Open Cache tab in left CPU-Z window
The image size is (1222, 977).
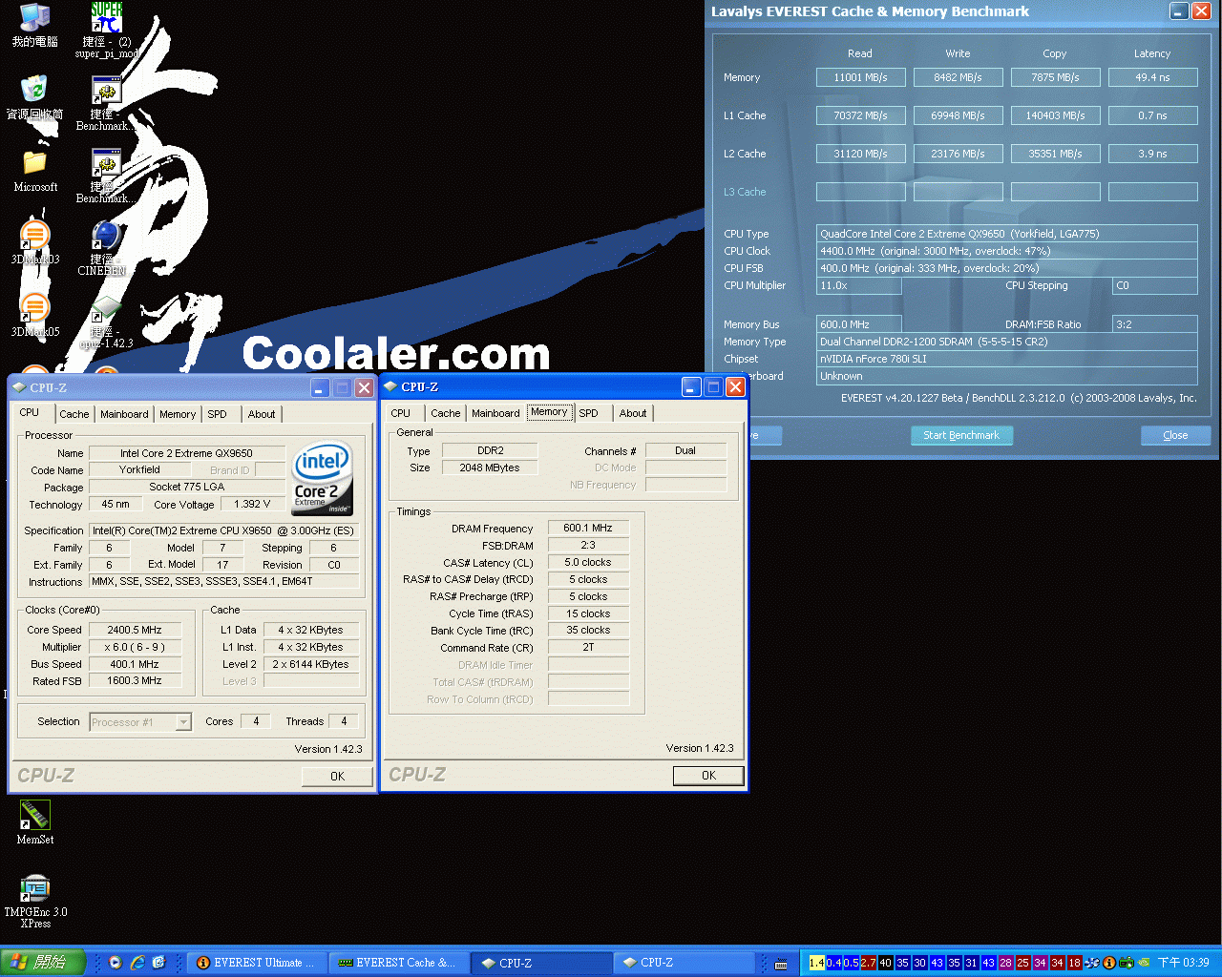click(x=74, y=414)
